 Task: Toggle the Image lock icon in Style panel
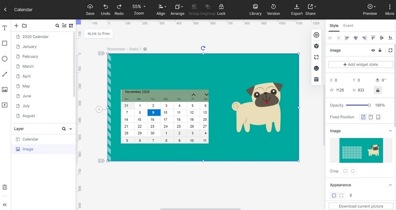click(x=380, y=51)
